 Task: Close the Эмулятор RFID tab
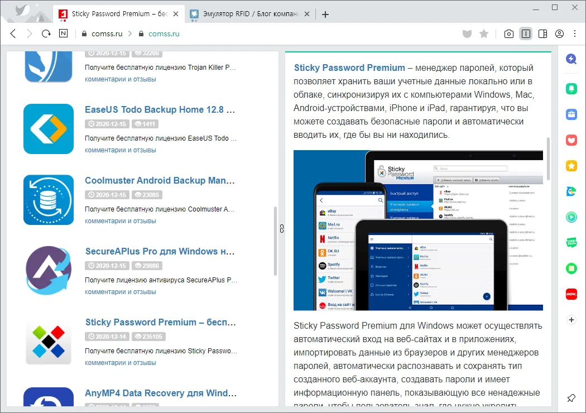coord(307,14)
